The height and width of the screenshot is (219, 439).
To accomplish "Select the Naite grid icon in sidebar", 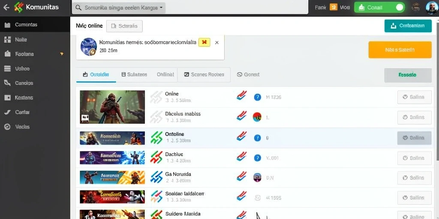I will point(8,40).
